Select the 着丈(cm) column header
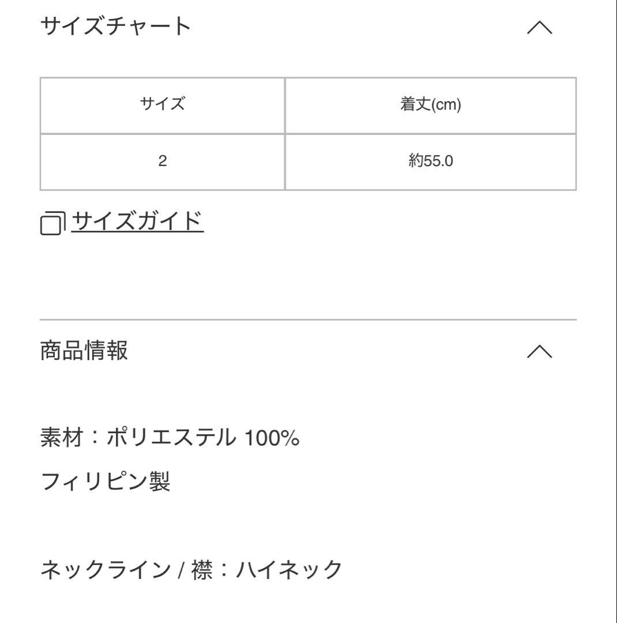The height and width of the screenshot is (623, 617). point(430,104)
